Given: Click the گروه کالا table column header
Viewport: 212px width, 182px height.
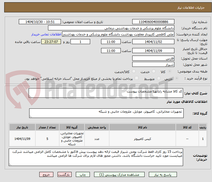Looking at the screenshot, I should pyautogui.click(x=72, y=127).
